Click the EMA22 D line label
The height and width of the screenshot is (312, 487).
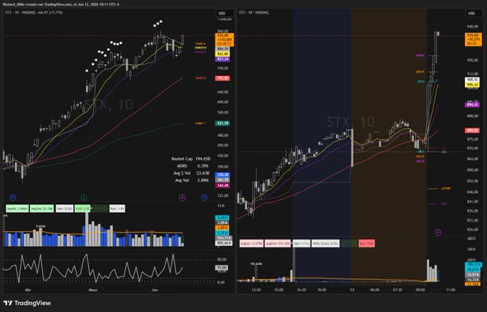[201, 52]
